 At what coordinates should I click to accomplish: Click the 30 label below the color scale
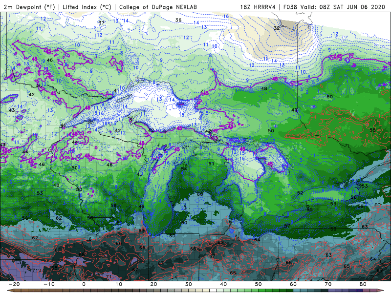coord(189,284)
